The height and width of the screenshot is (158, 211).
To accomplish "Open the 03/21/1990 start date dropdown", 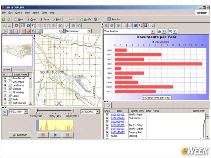I will tap(26, 112).
